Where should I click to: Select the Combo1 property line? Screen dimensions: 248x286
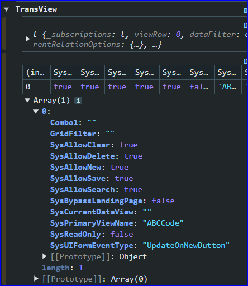pos(73,122)
